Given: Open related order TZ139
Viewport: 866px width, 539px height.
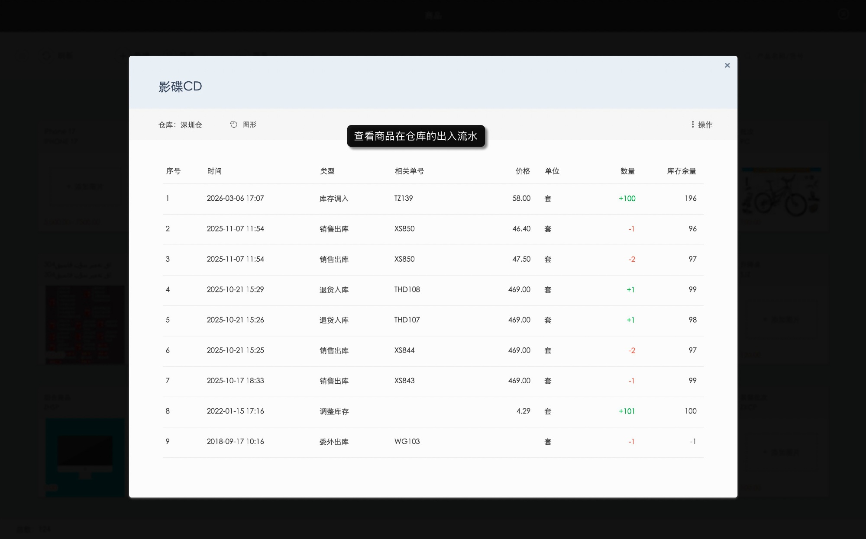Looking at the screenshot, I should (403, 198).
